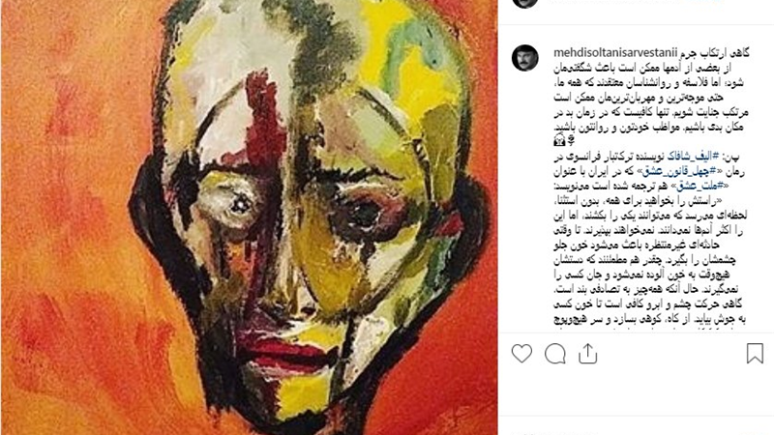Screen dimensions: 774x435
Task: Click the caption opening words گاهی ارتکاب جرم
Action: point(713,52)
